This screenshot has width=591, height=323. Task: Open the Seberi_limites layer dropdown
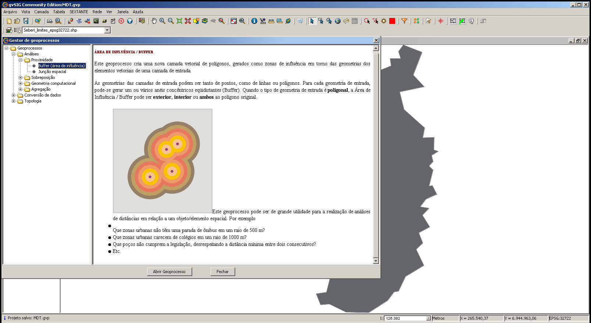pos(107,30)
